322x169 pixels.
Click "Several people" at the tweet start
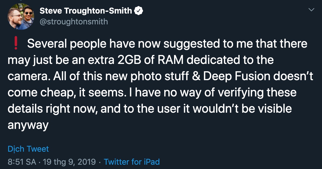click(x=62, y=44)
